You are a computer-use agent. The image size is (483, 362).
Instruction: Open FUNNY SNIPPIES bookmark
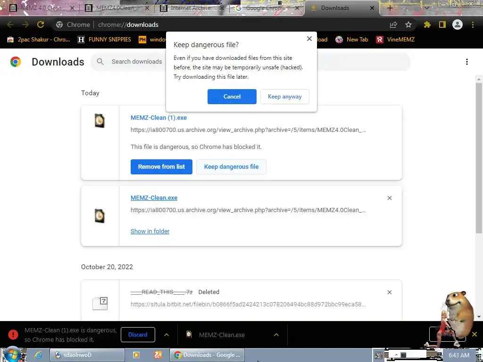pos(104,40)
